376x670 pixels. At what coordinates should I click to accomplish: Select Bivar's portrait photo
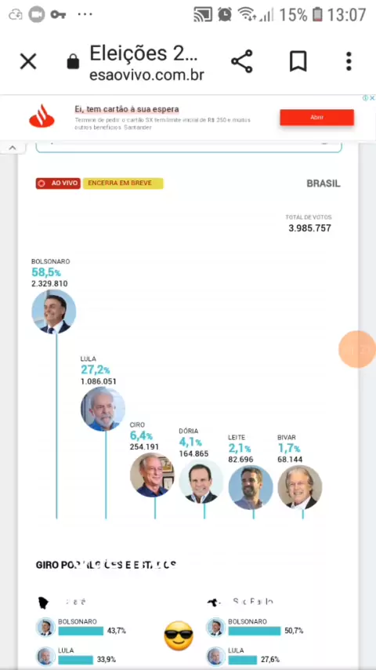click(x=300, y=487)
